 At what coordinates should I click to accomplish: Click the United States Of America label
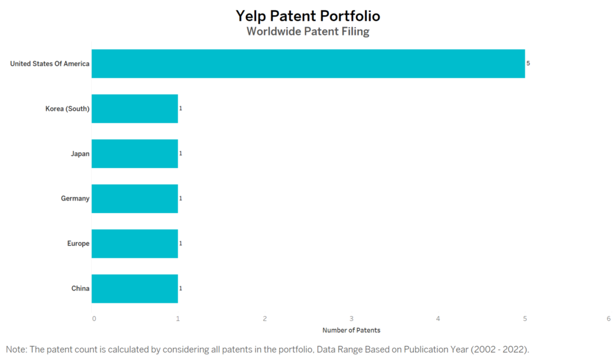(x=50, y=64)
